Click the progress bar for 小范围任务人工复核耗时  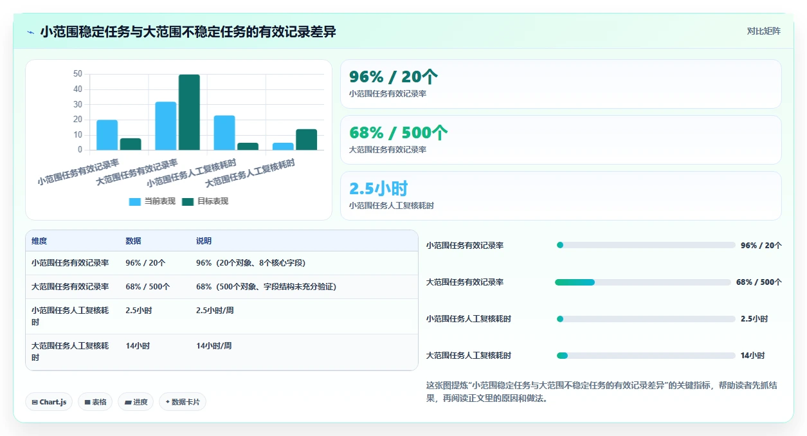[646, 319]
